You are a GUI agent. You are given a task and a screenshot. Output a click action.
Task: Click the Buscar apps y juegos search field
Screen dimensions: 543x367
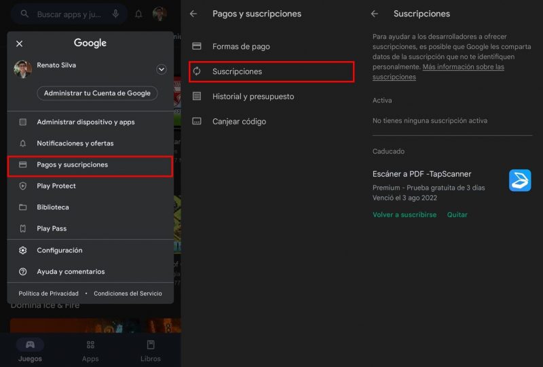click(x=69, y=14)
